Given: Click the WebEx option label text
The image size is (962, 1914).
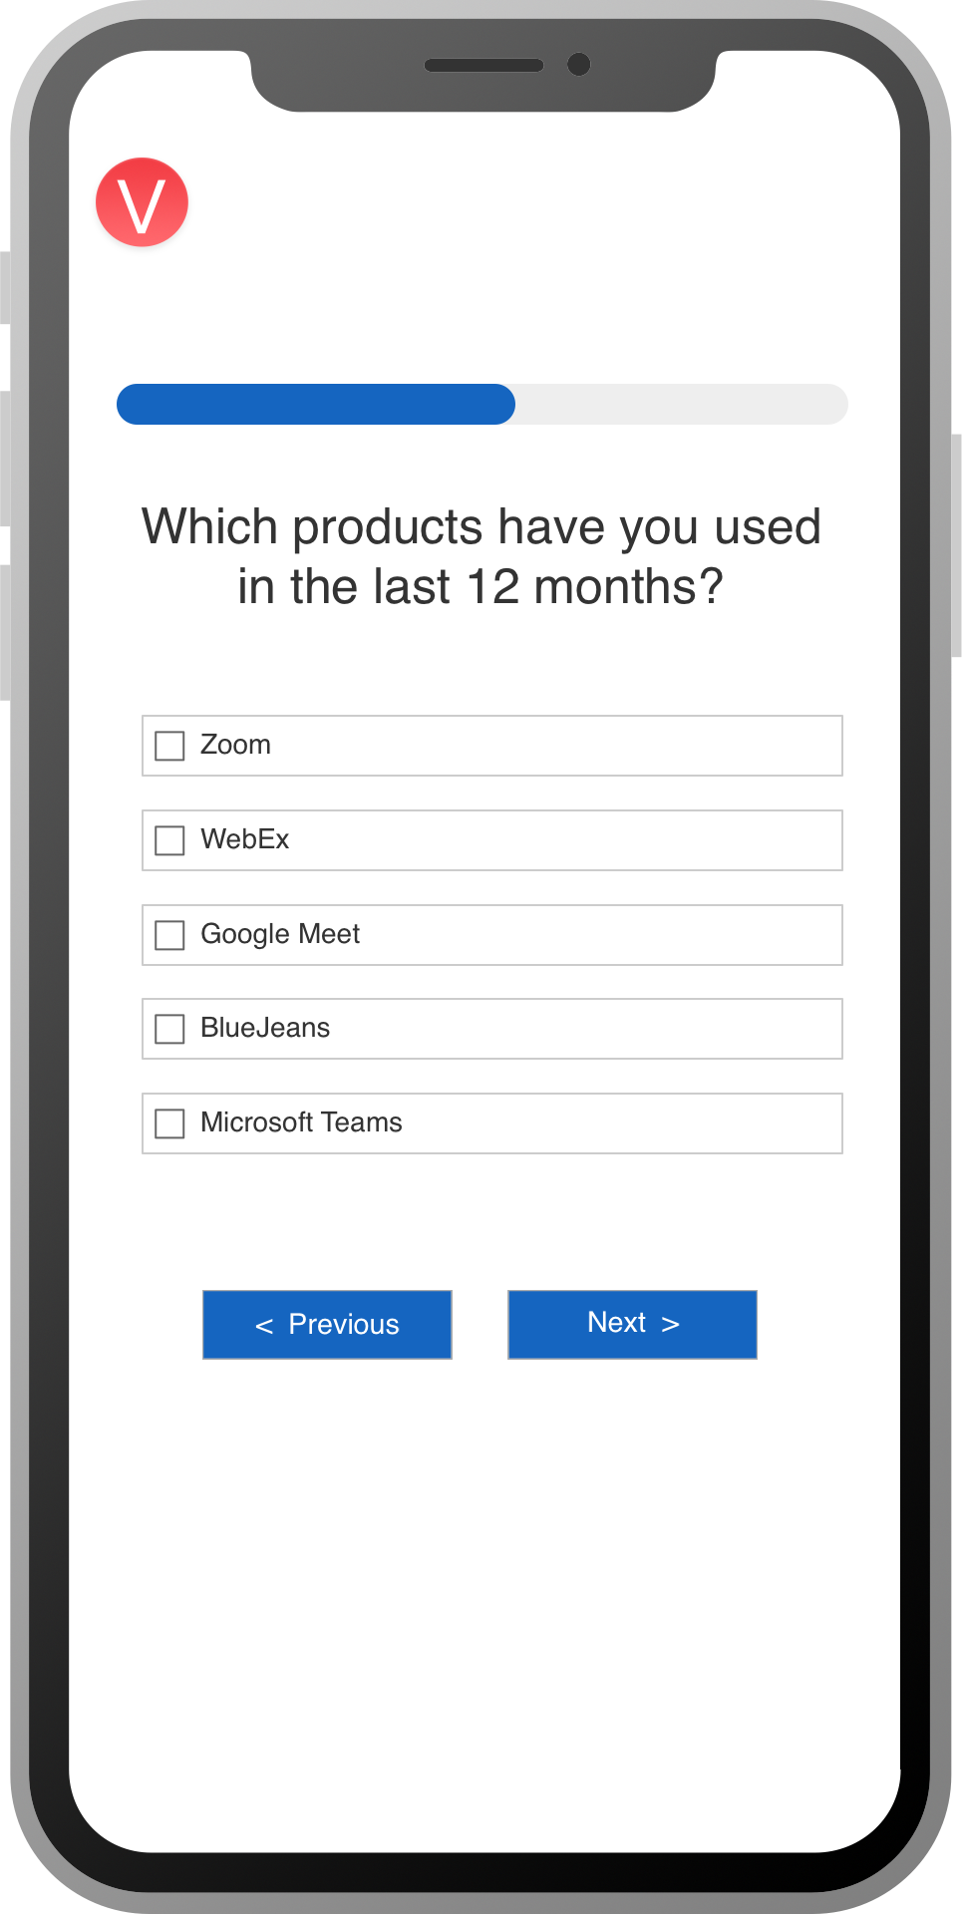Looking at the screenshot, I should tap(244, 839).
